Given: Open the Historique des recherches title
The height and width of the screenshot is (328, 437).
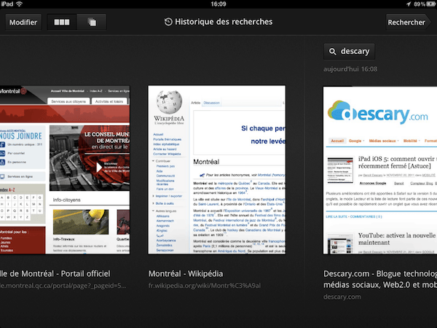Looking at the screenshot, I should (224, 22).
